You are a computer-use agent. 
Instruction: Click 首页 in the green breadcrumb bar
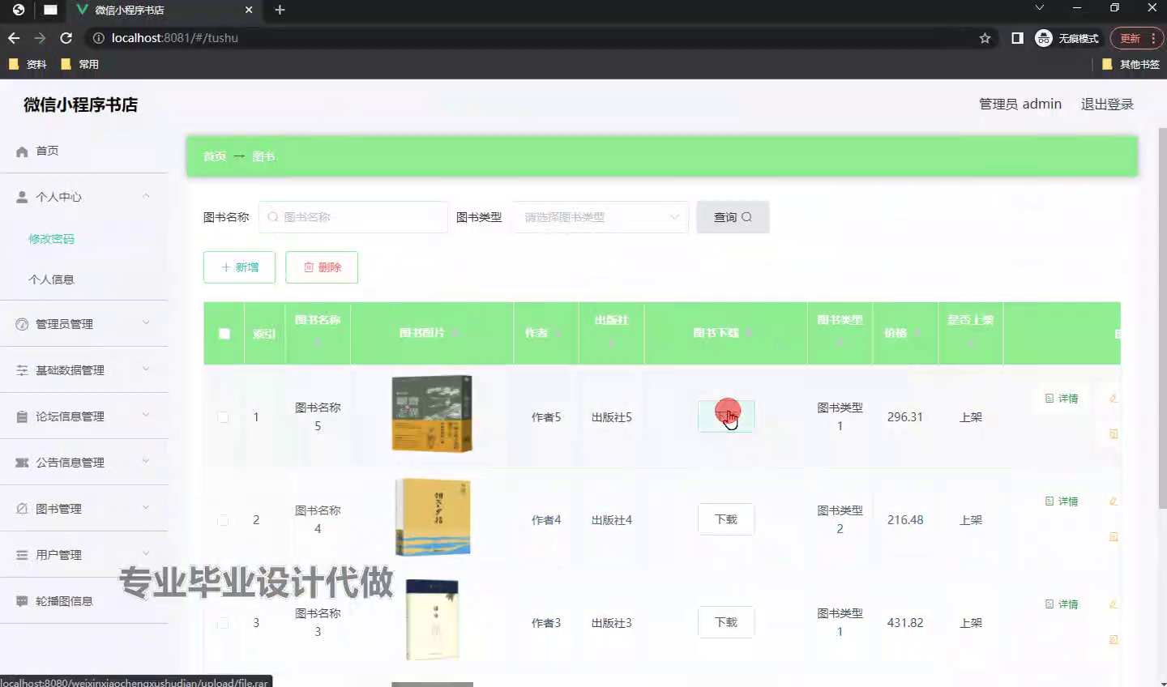click(x=215, y=156)
